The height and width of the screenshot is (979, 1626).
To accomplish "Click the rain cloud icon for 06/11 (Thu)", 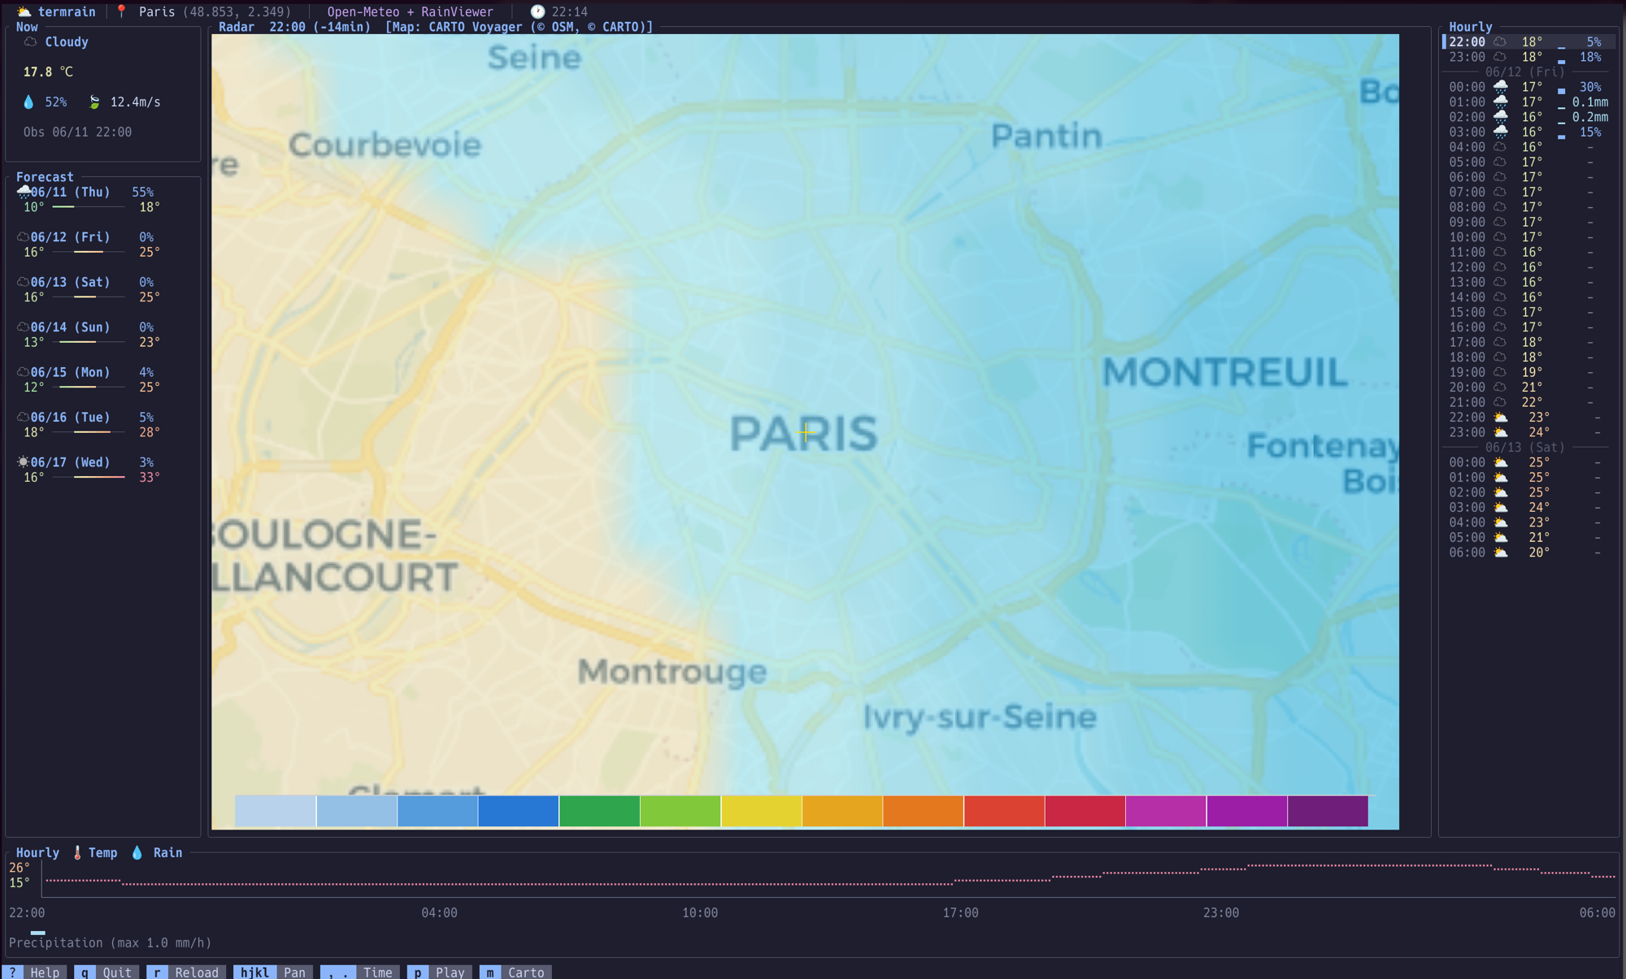I will (23, 192).
